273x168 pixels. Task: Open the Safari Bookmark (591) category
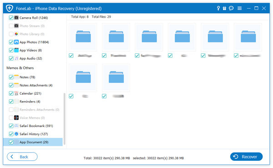pos(36,126)
